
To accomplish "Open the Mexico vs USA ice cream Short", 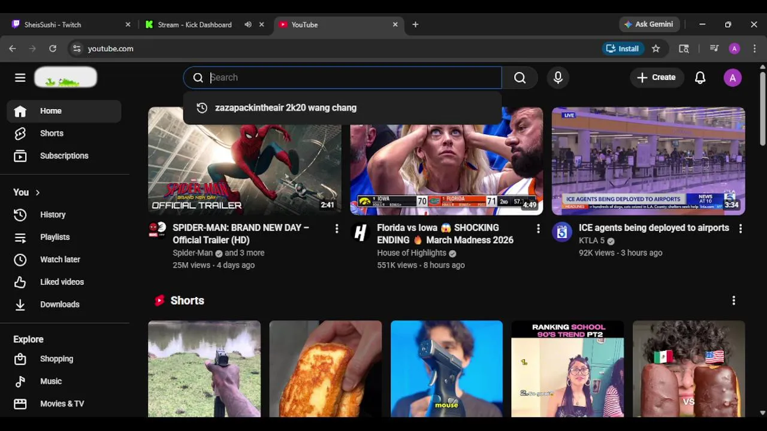I will pyautogui.click(x=689, y=369).
